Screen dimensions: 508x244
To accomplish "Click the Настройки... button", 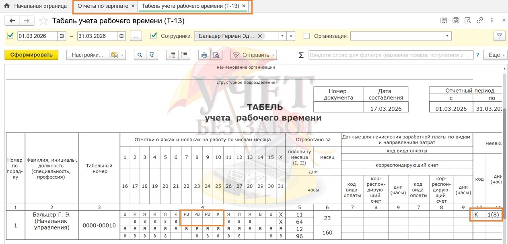I will click(x=88, y=55).
